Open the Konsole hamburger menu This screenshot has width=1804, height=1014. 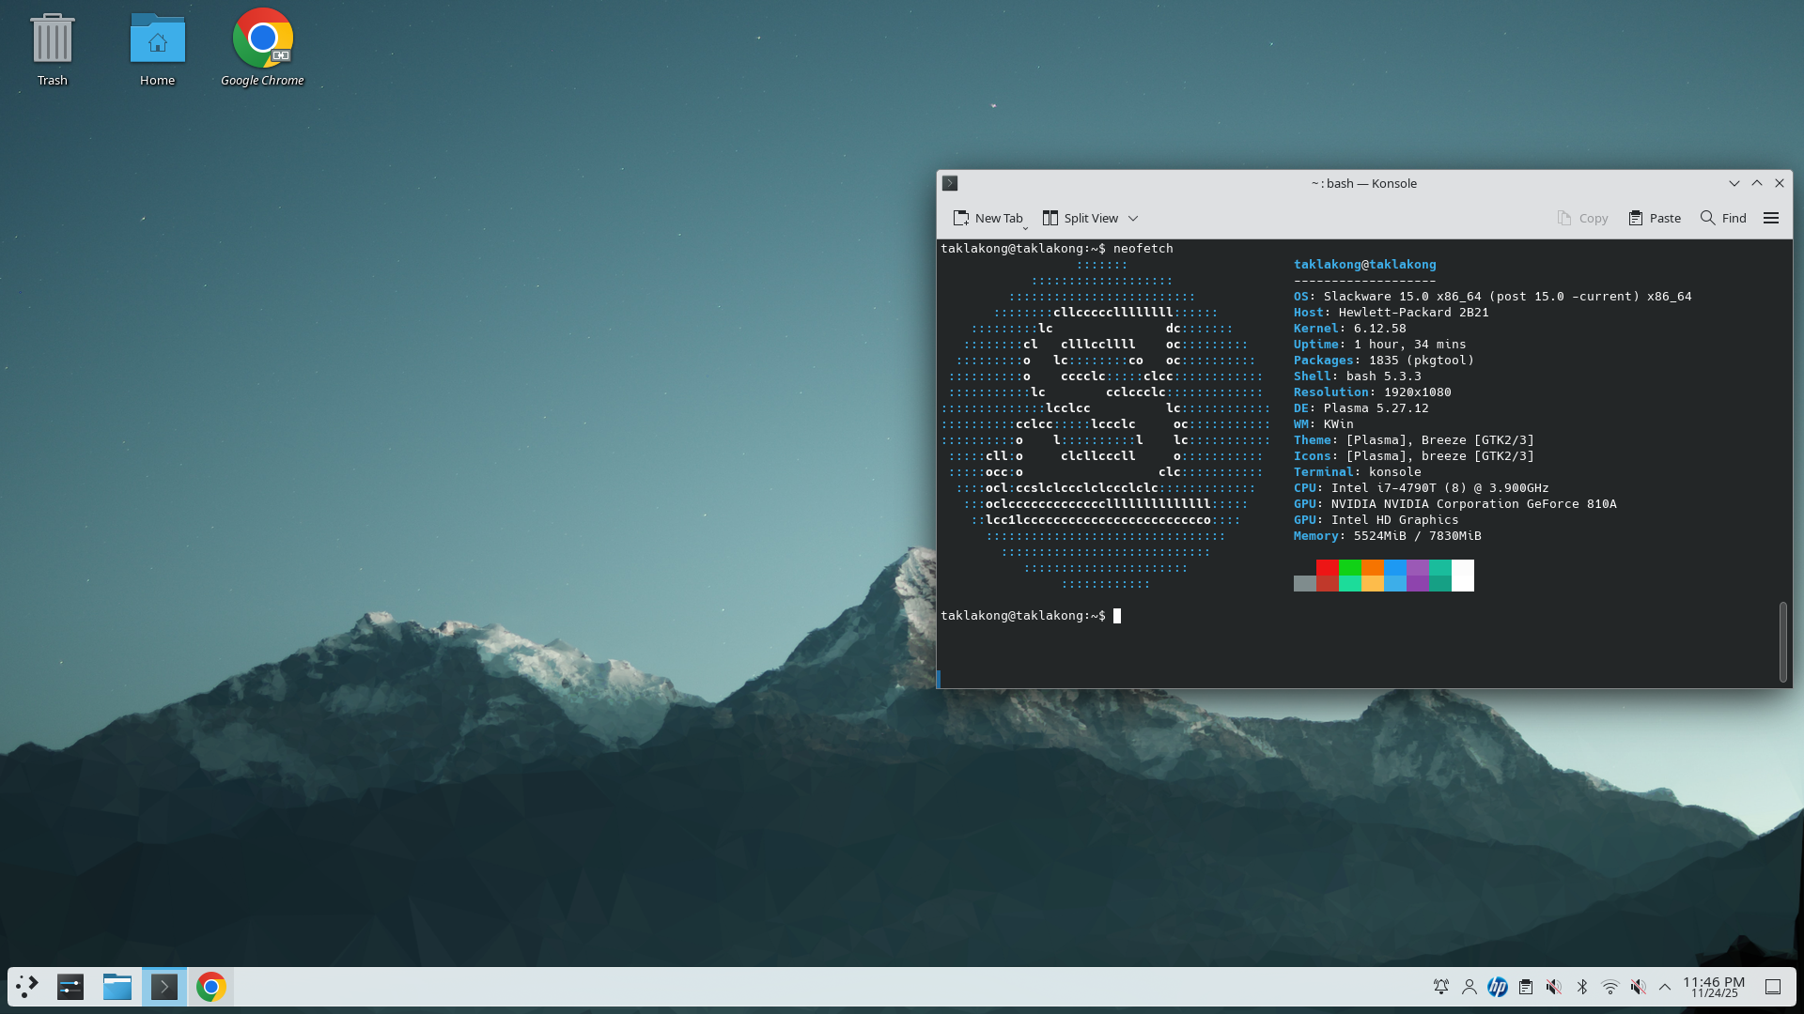pyautogui.click(x=1771, y=218)
